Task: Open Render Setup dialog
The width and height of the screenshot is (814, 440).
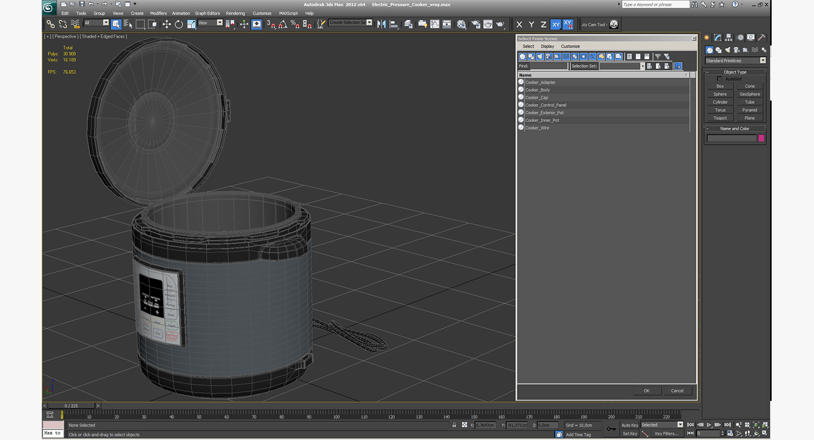Action: click(x=476, y=24)
